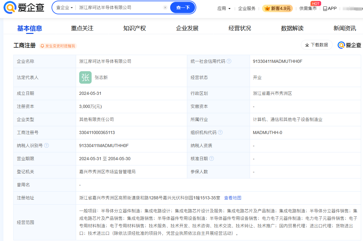
Task: Click legal representative name 张志新
Action: 101,77
